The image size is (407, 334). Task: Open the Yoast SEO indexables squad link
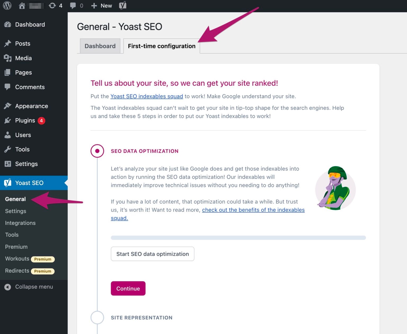pos(147,96)
